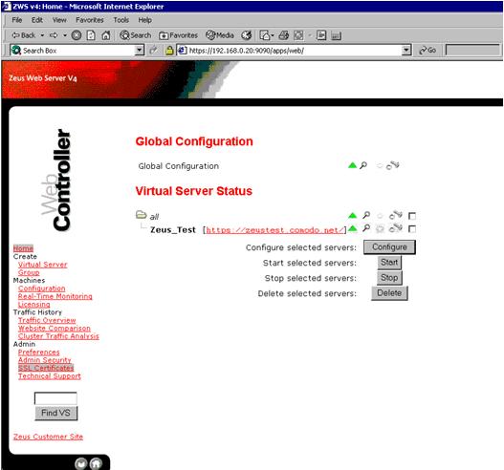Open the Mail icon dropdown arrow
The image size is (504, 470).
[x=273, y=35]
